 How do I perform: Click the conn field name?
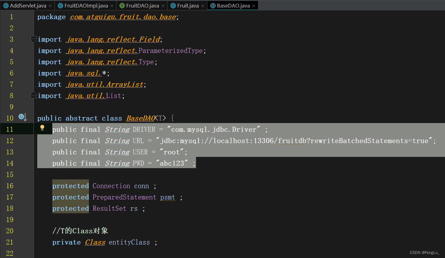[x=142, y=186]
